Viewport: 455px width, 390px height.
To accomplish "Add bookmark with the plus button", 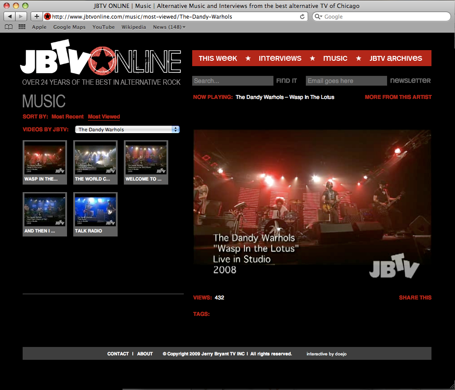I will point(36,16).
